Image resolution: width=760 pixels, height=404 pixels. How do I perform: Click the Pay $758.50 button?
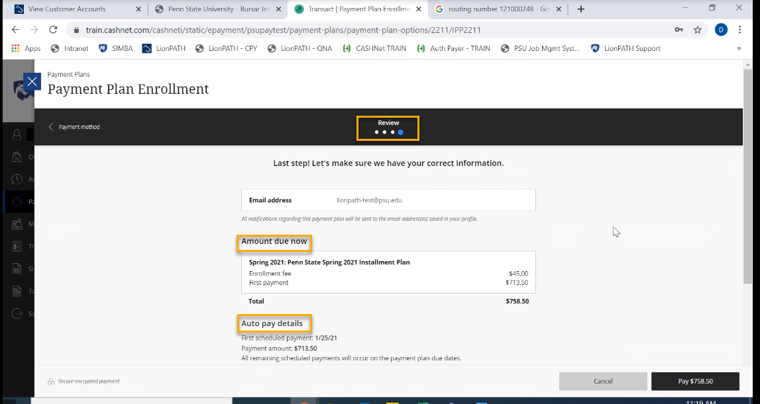pyautogui.click(x=695, y=382)
